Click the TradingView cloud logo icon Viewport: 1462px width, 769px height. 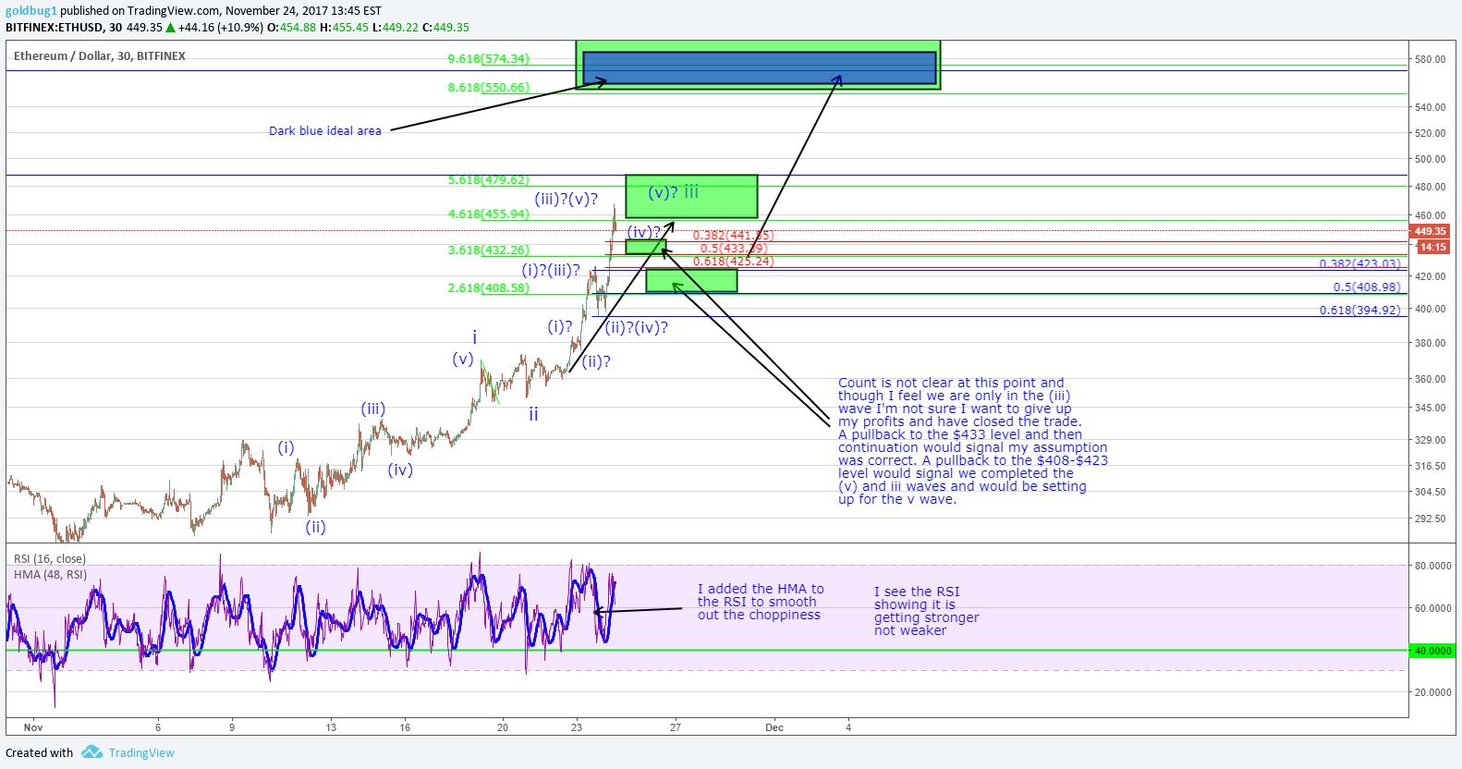(91, 752)
